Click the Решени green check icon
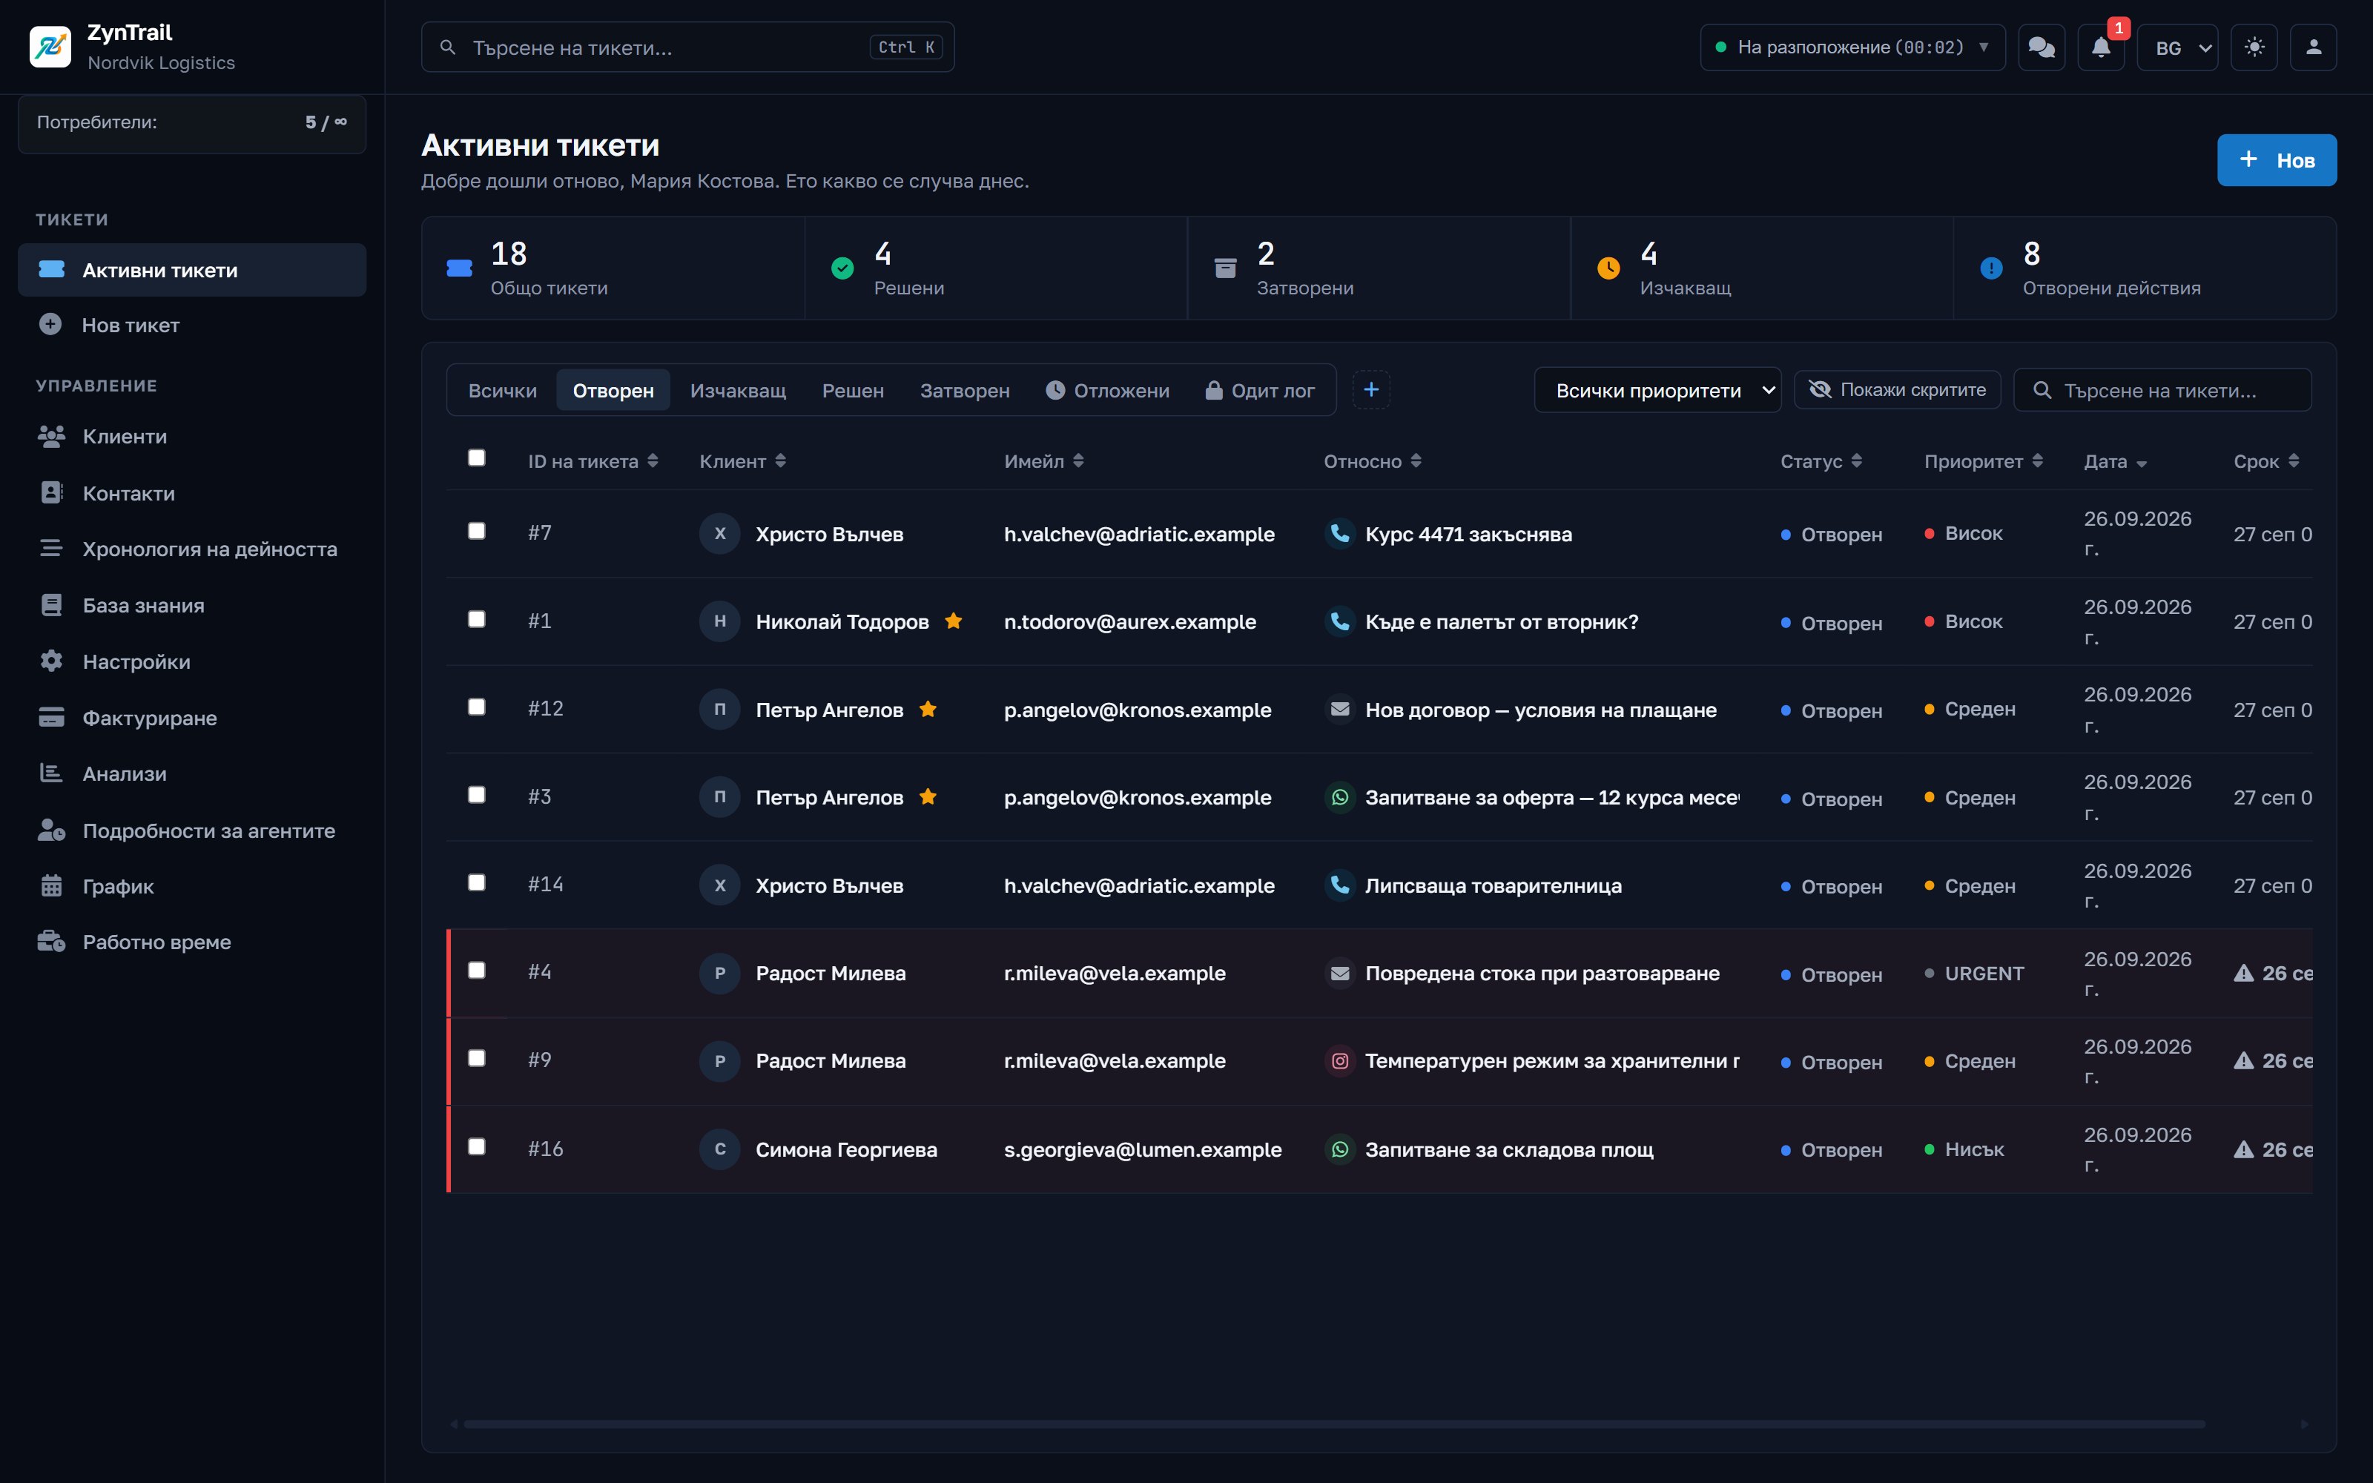The width and height of the screenshot is (2373, 1483). 842,268
